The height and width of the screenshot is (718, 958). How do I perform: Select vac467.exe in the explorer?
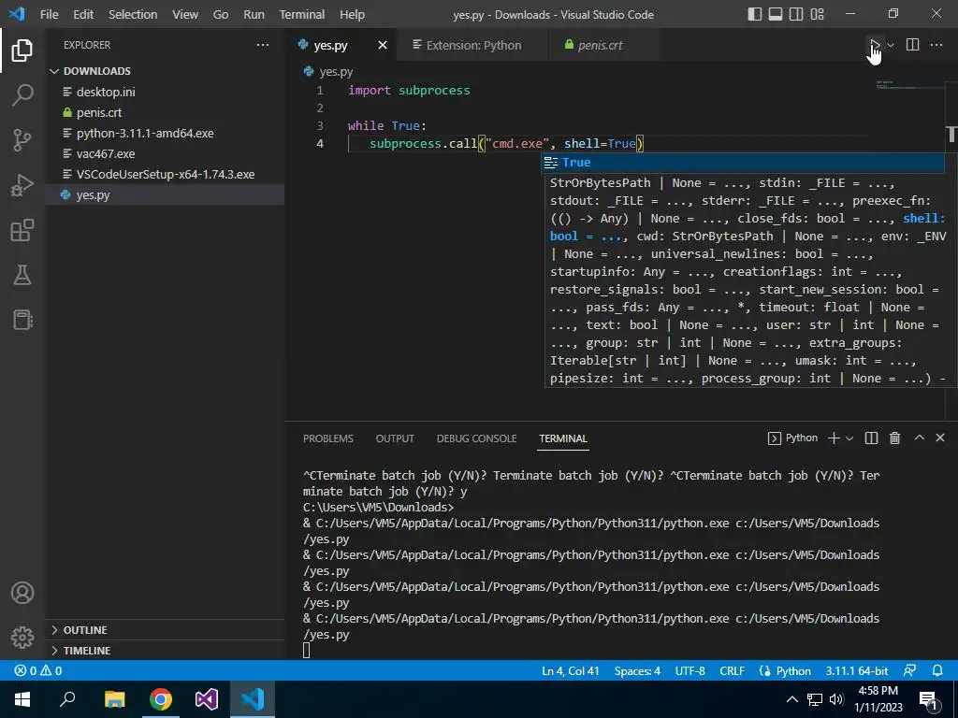tap(165, 154)
